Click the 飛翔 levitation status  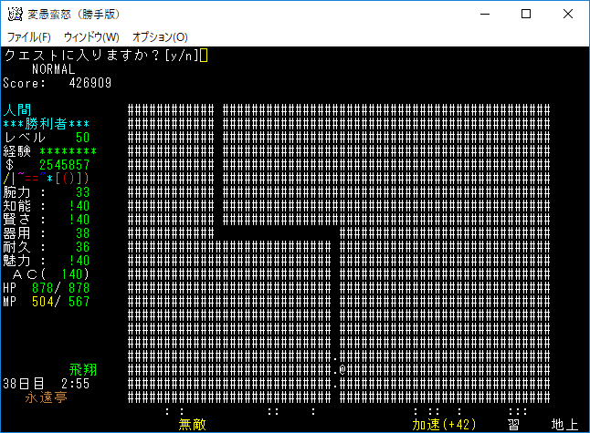(83, 370)
